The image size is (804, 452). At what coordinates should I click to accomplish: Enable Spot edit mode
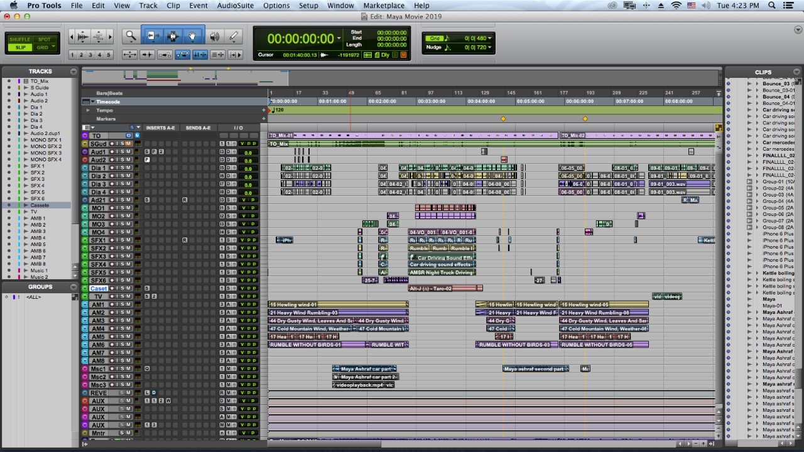tap(45, 40)
